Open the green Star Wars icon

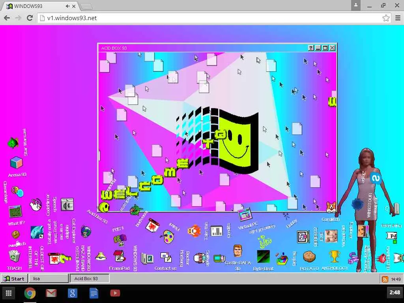[x=13, y=143]
